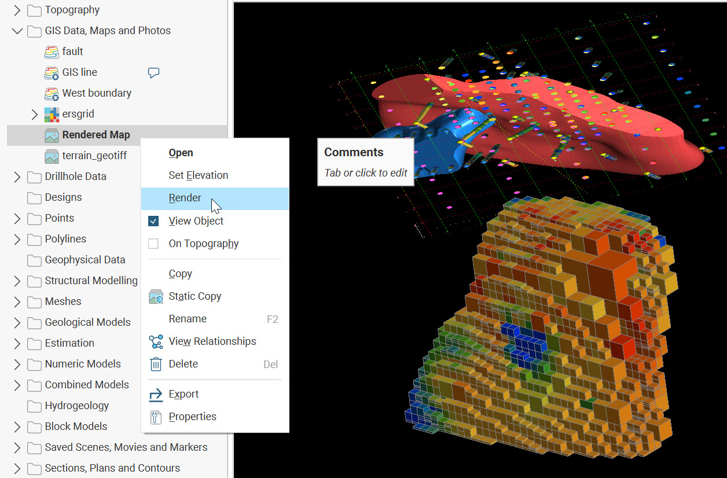Click the Properties wrench icon

tap(156, 417)
